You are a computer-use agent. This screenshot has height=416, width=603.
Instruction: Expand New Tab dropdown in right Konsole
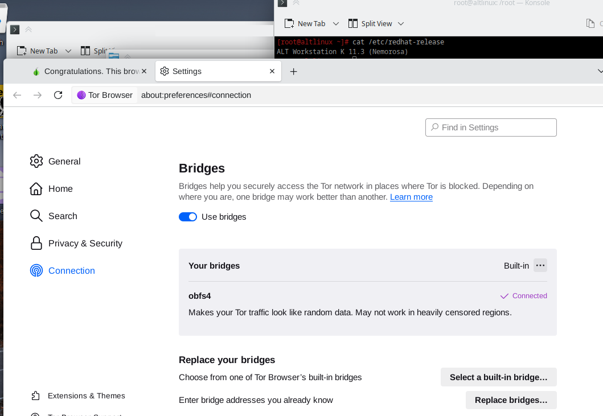[x=336, y=24]
